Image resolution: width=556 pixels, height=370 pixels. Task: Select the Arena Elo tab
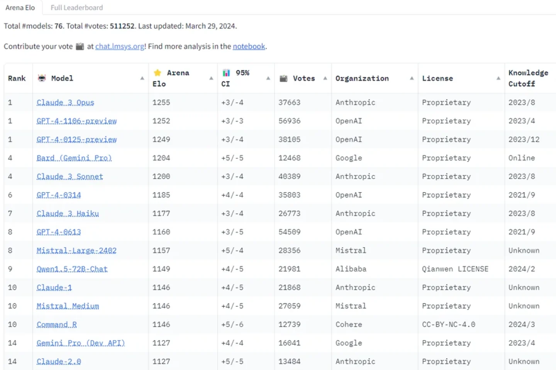coord(20,7)
